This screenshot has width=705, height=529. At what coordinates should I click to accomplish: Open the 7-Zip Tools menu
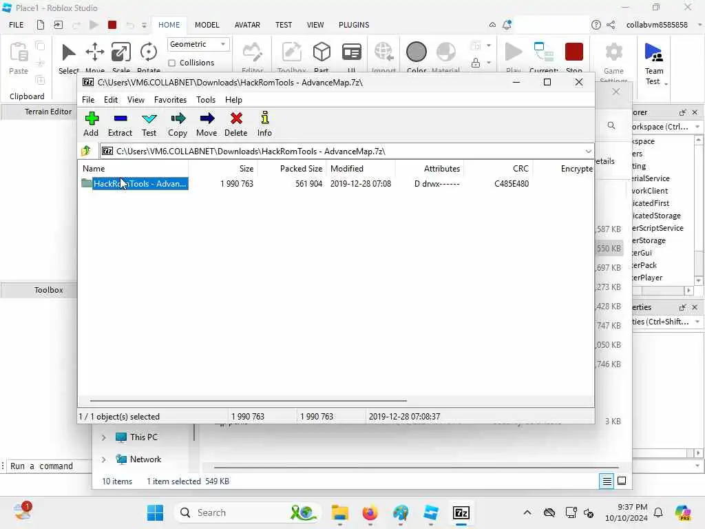(205, 100)
